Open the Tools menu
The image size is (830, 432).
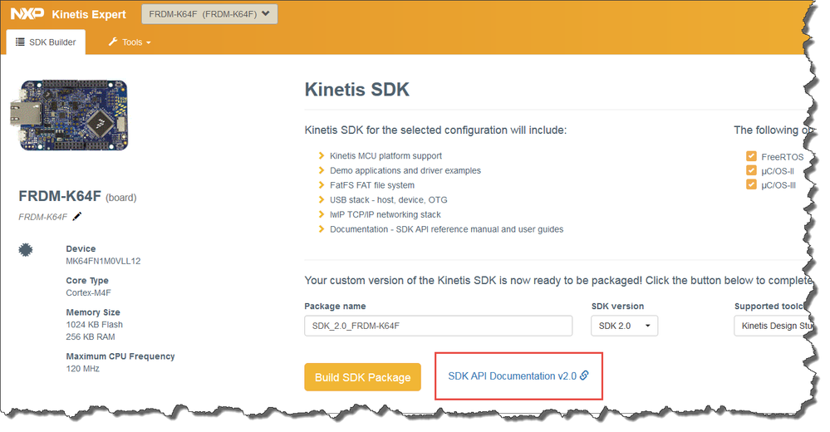(130, 42)
